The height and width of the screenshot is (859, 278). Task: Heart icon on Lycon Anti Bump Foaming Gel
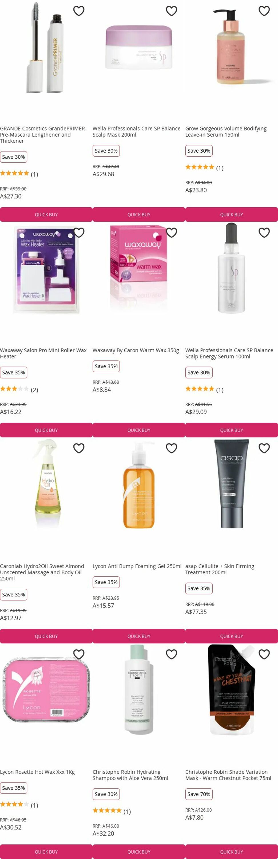pyautogui.click(x=171, y=448)
